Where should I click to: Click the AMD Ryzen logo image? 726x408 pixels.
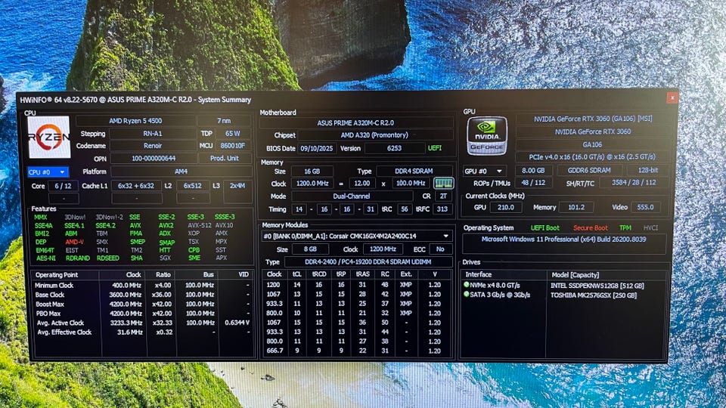49,137
